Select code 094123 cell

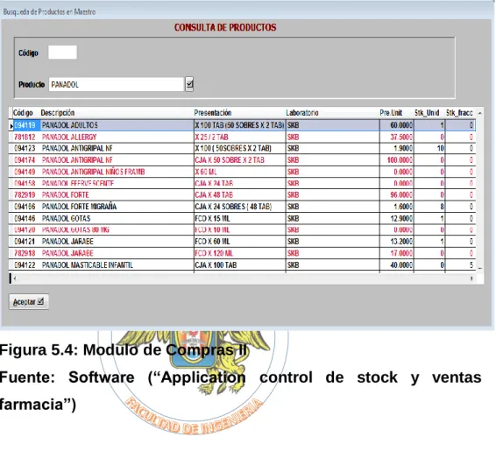(x=25, y=149)
